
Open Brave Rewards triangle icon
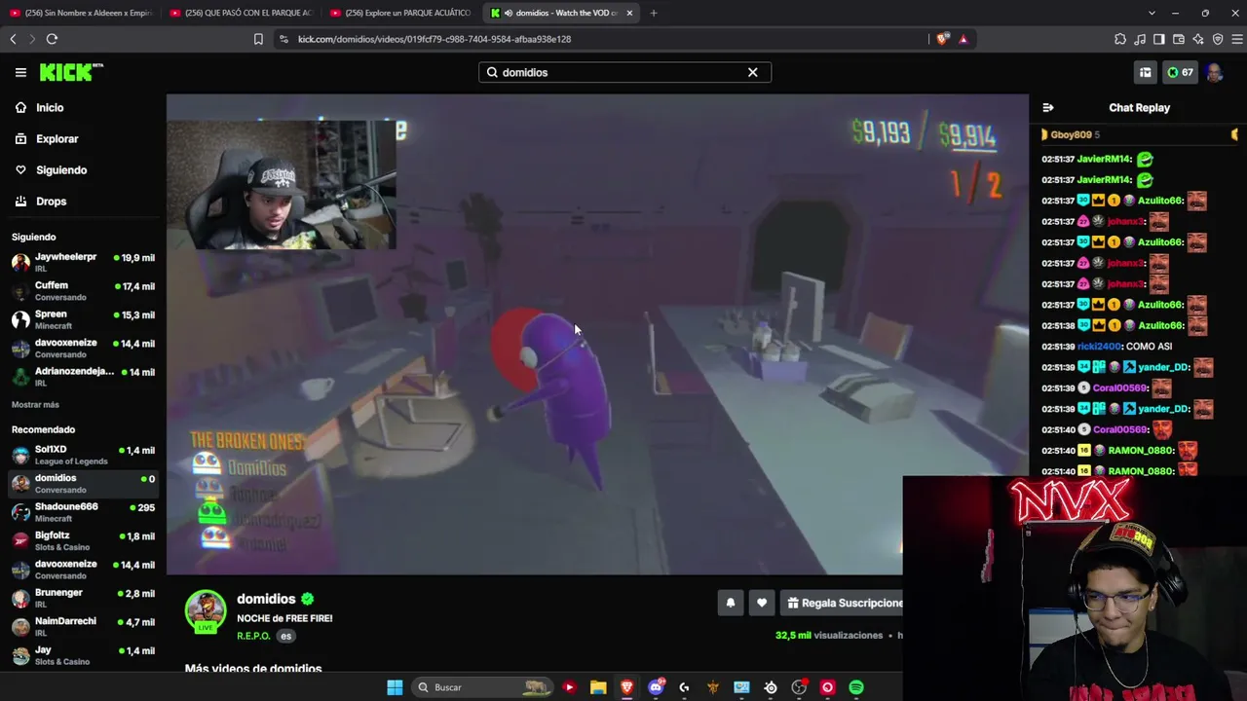(964, 39)
